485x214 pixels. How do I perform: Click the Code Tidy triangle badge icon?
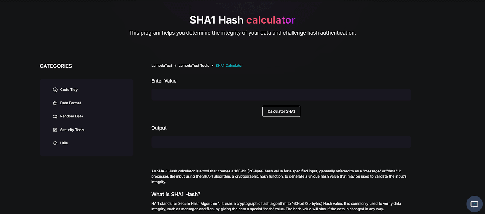pyautogui.click(x=55, y=90)
